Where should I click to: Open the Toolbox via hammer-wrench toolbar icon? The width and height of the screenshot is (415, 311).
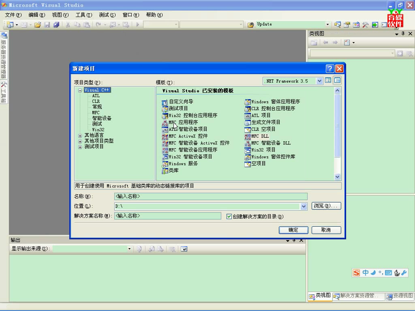pos(366,25)
